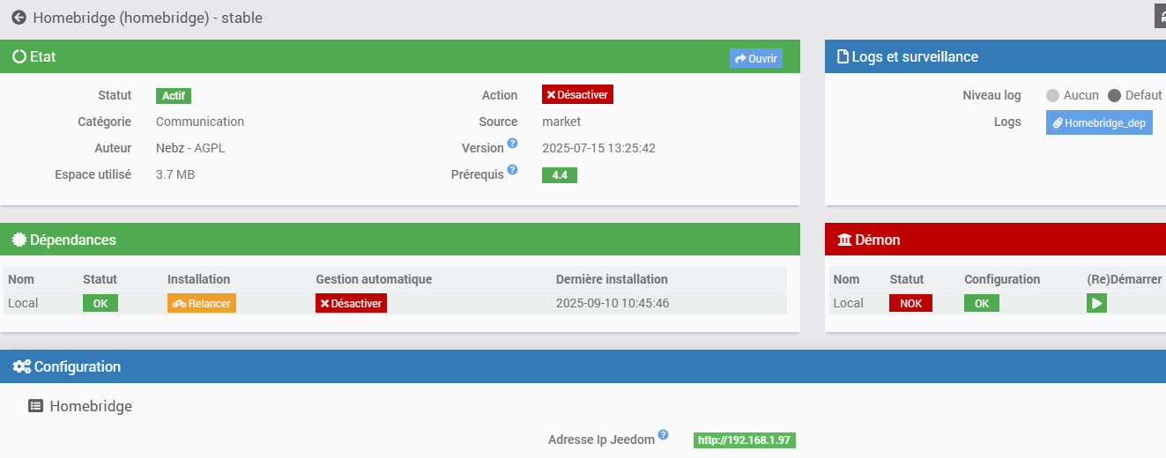Click the OK badge under Démon Configuration

(982, 303)
